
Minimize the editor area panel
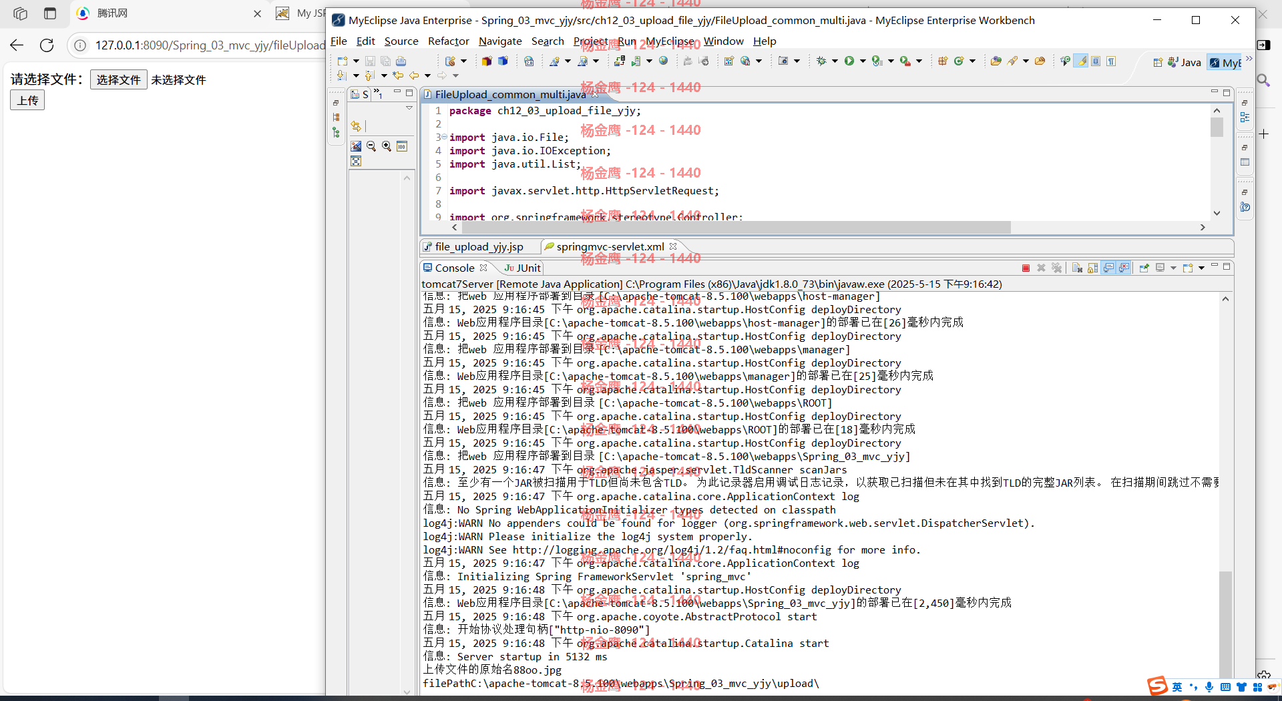click(1215, 92)
